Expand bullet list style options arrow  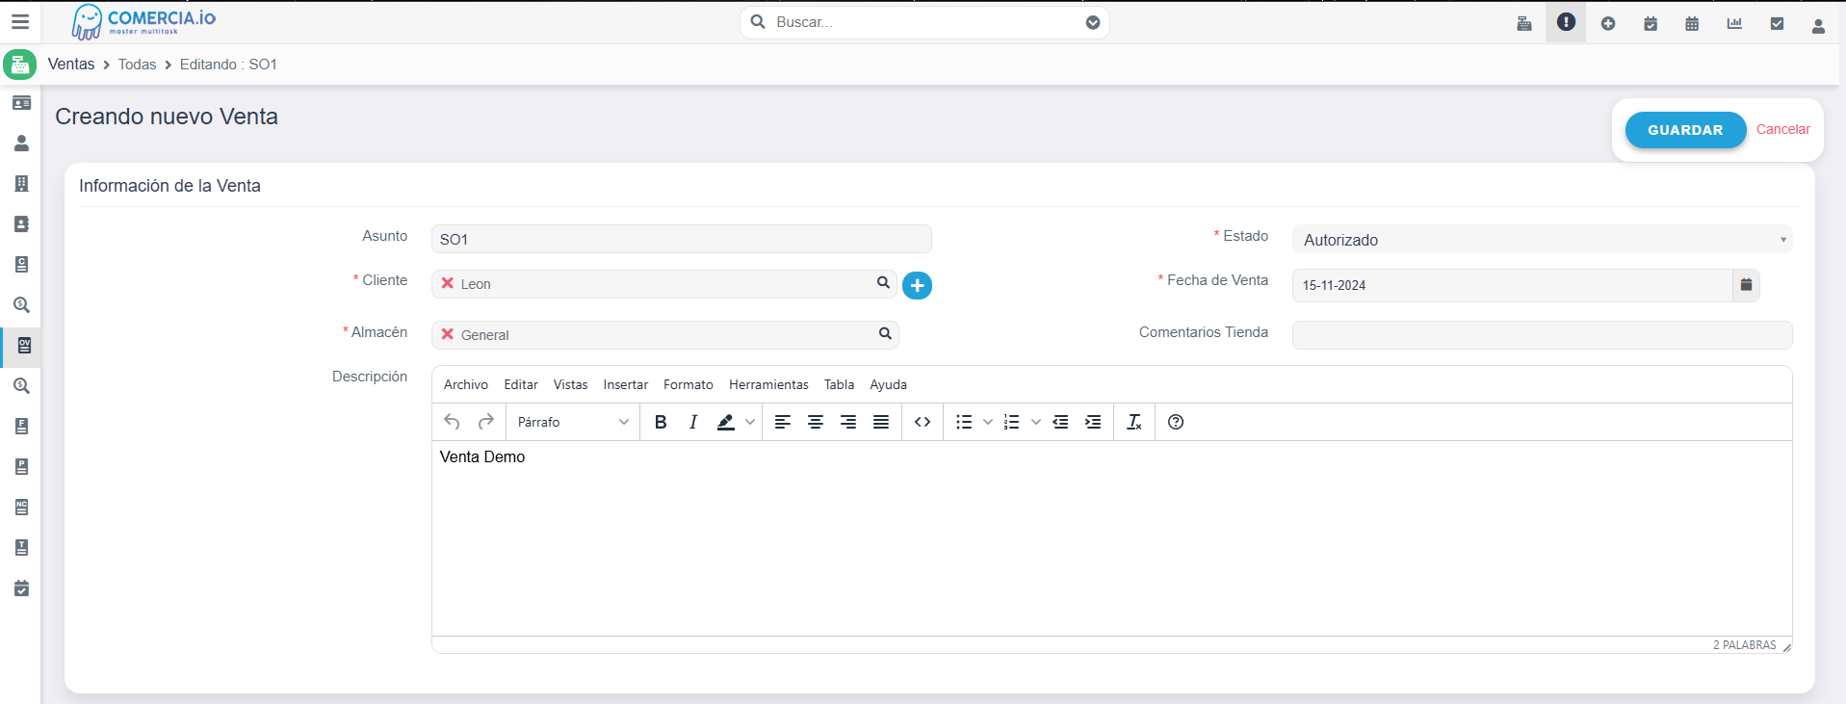988,422
